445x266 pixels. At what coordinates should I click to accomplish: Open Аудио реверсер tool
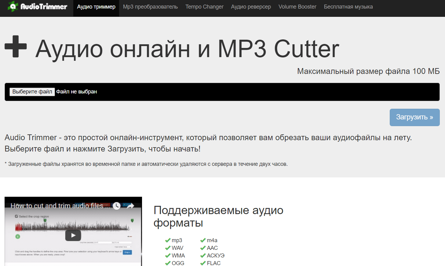(x=251, y=7)
